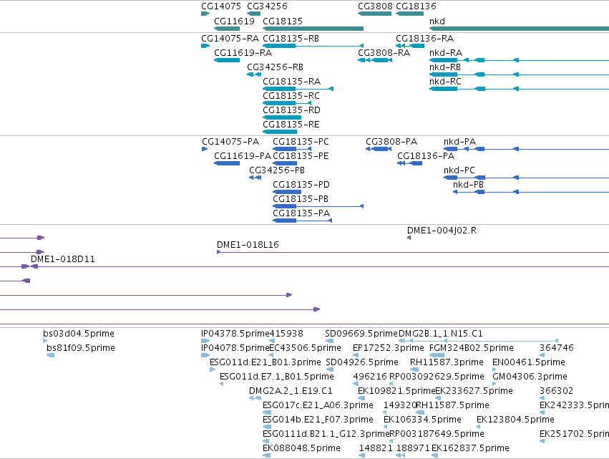The image size is (609, 459).
Task: Select the CG18136 gene label
Action: click(416, 6)
